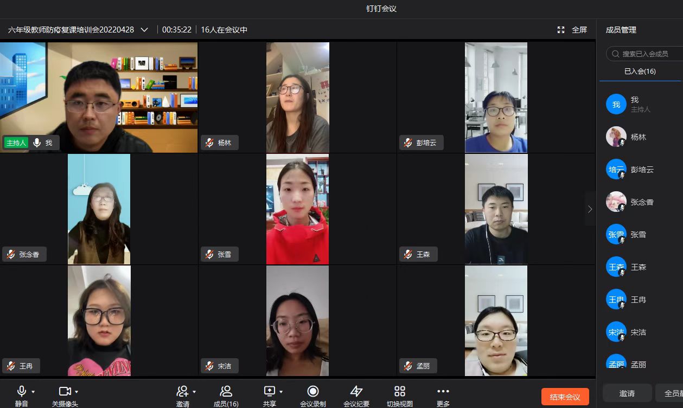Viewport: 683px width, 408px height.
Task: Enter 全屏 fullscreen mode
Action: 572,30
